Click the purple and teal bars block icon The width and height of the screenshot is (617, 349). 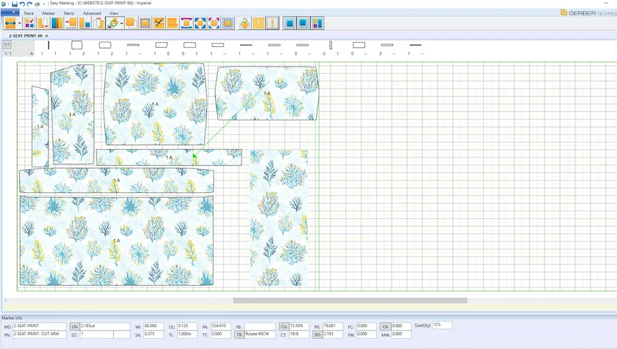pos(186,23)
